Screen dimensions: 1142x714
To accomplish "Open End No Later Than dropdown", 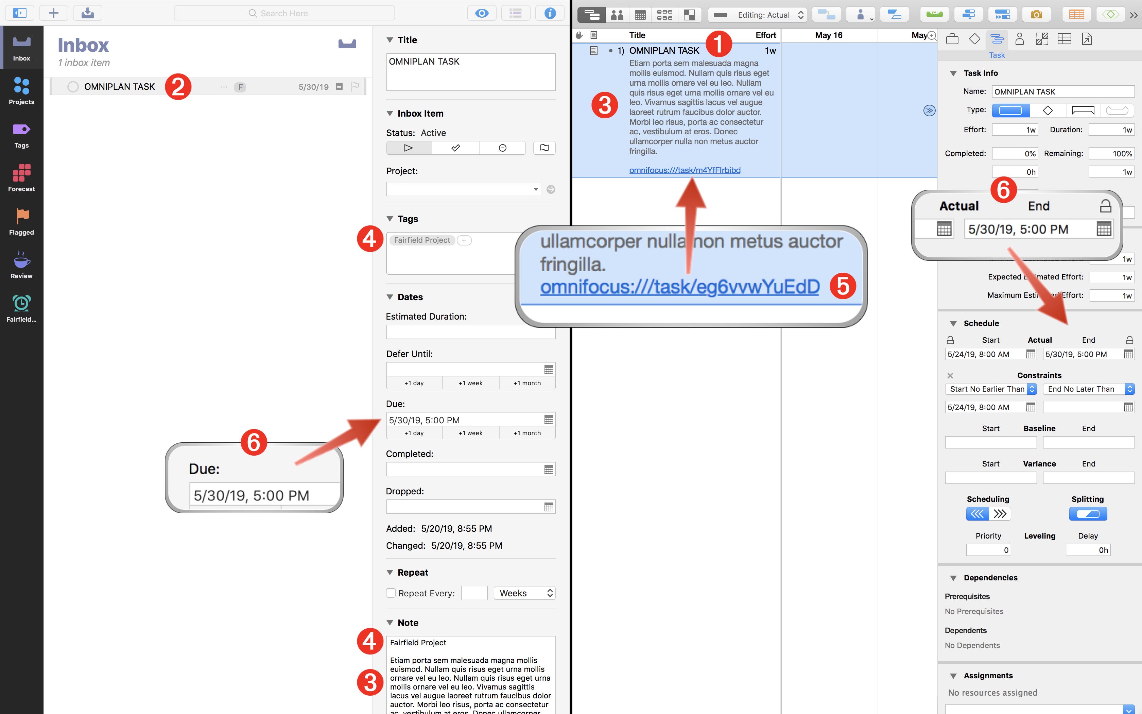I will (1089, 389).
